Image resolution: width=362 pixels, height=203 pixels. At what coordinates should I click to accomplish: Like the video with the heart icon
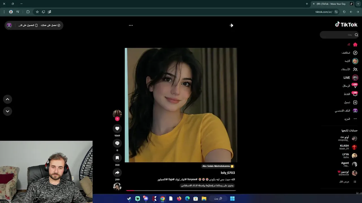tap(117, 129)
